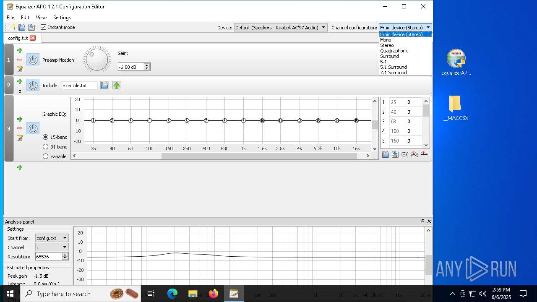Screen dimensions: 537x302
Task: Choose Mono channel configuration
Action: pyautogui.click(x=405, y=40)
